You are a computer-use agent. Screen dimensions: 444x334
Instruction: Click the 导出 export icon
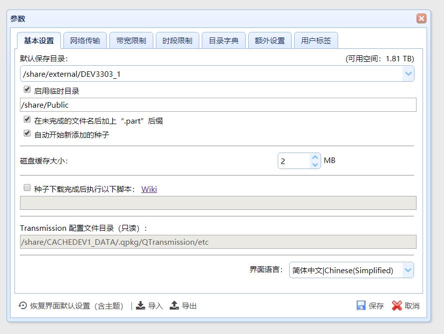click(x=177, y=305)
